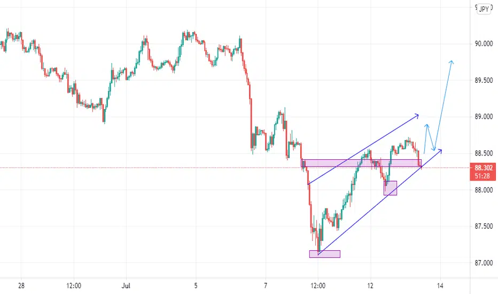This screenshot has height=294, width=498.
Task: Select the tall light-blue projection arrow
Action: (x=443, y=105)
